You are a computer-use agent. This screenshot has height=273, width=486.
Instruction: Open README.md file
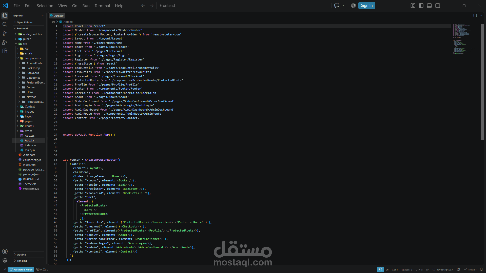tap(31, 179)
